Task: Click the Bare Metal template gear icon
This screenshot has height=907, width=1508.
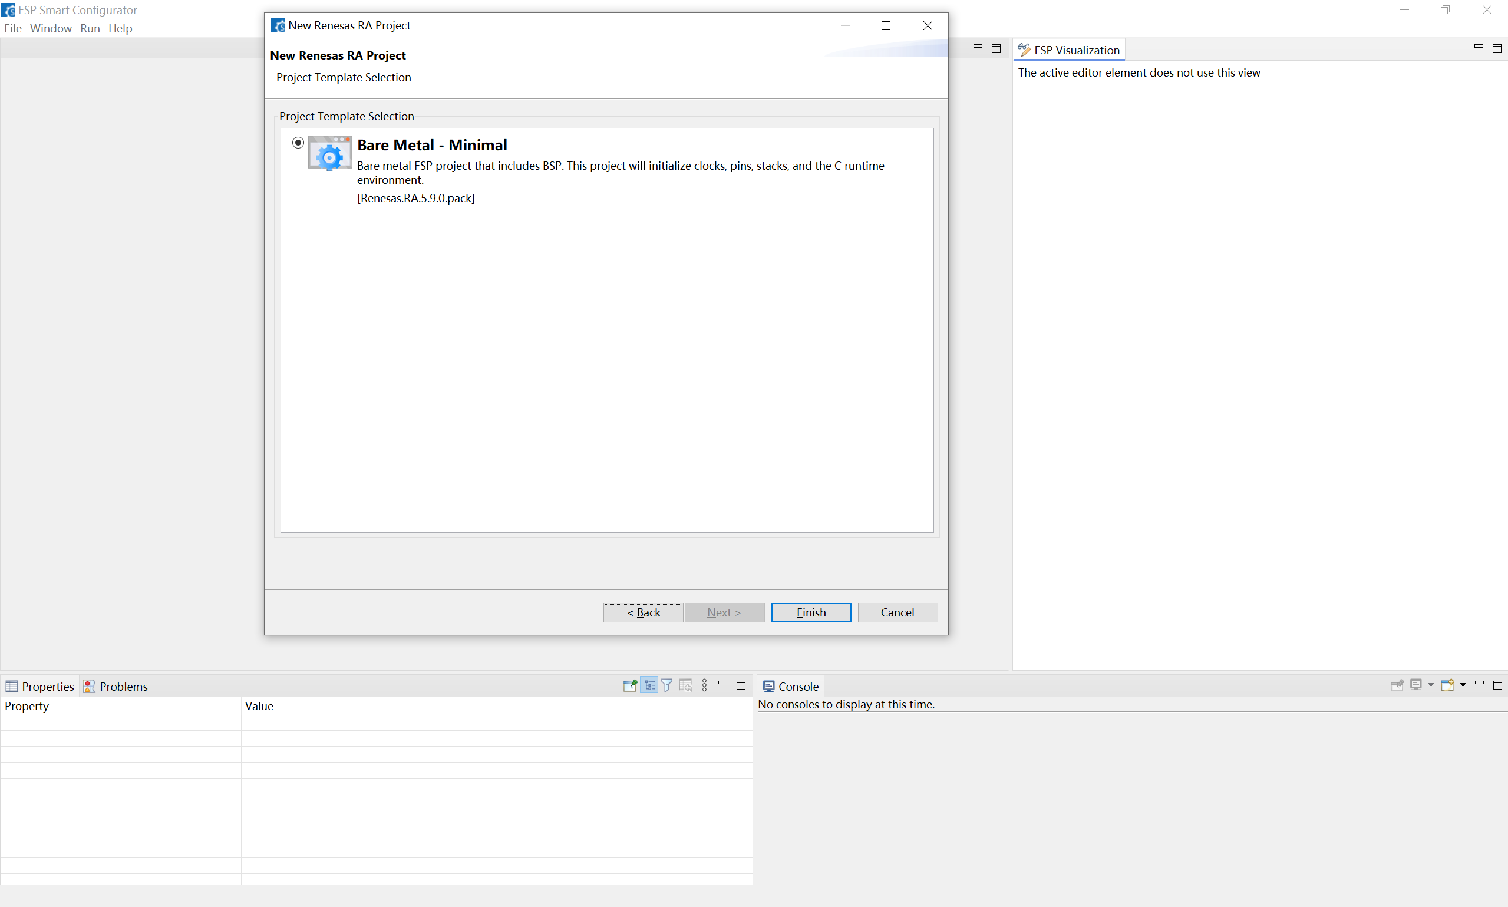Action: tap(330, 153)
